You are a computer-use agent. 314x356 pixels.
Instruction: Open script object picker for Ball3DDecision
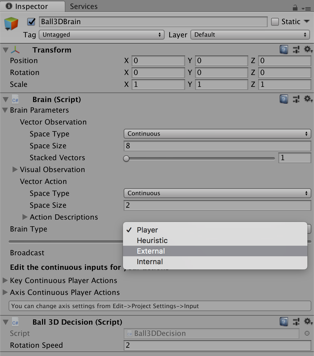click(307, 334)
